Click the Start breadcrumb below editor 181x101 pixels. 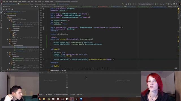tap(64, 70)
